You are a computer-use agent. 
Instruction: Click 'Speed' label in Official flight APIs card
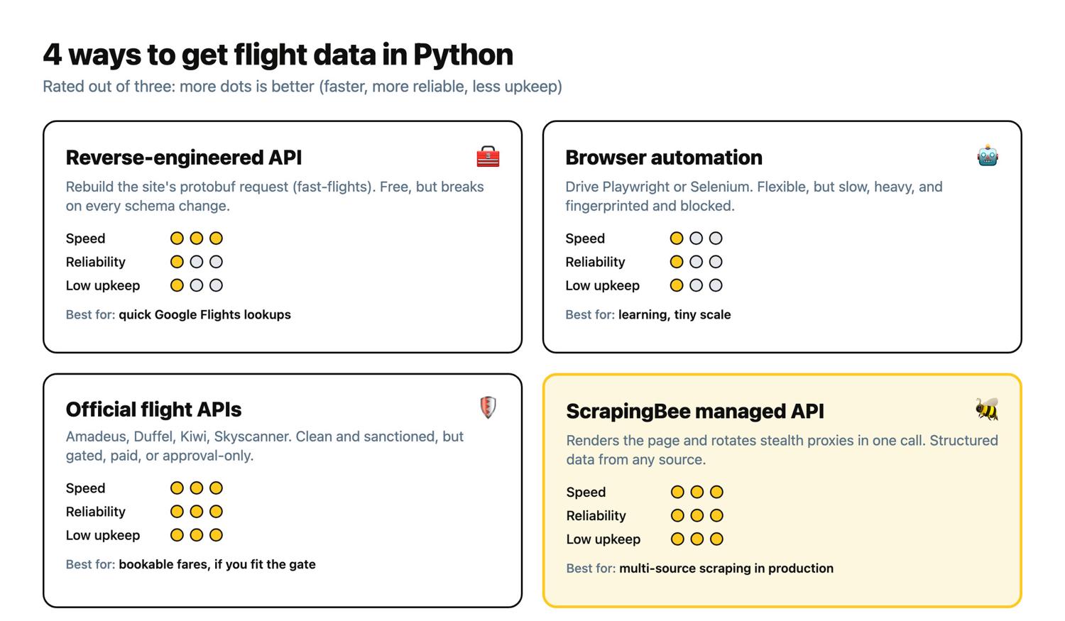[85, 488]
